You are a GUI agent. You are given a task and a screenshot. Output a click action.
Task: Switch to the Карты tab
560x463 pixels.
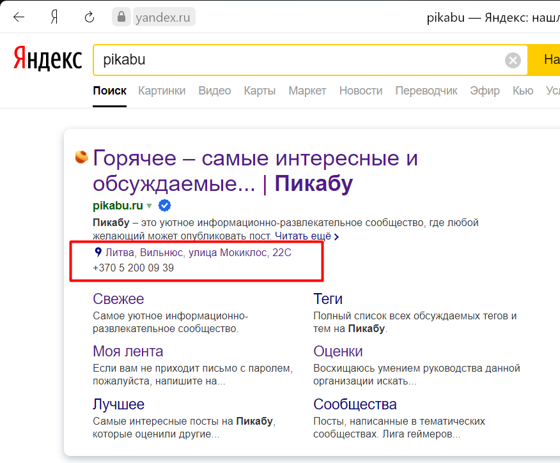260,91
